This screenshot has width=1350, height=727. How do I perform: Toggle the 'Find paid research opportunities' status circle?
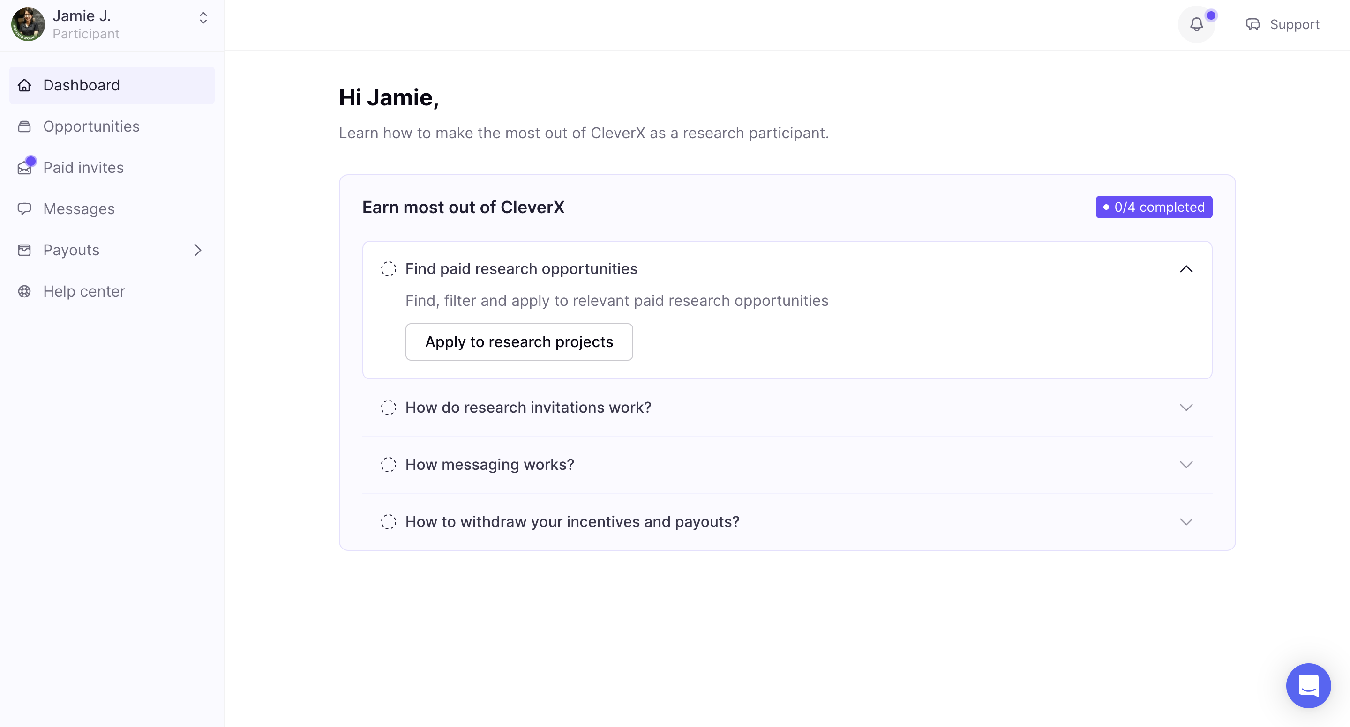coord(388,269)
